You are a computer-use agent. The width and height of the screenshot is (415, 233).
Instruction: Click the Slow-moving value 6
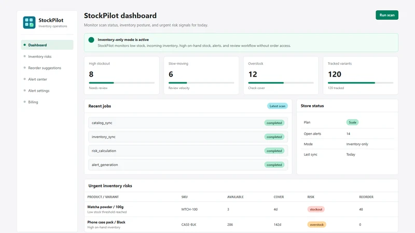click(x=171, y=74)
